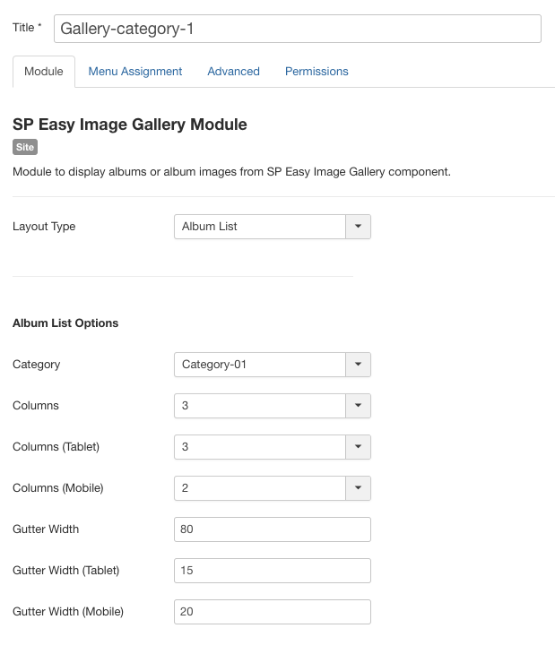This screenshot has height=654, width=555.
Task: Click the Gutter Width input field
Action: (272, 529)
